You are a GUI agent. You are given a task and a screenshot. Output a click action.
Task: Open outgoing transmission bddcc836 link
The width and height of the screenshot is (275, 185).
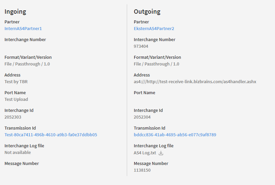point(175,135)
